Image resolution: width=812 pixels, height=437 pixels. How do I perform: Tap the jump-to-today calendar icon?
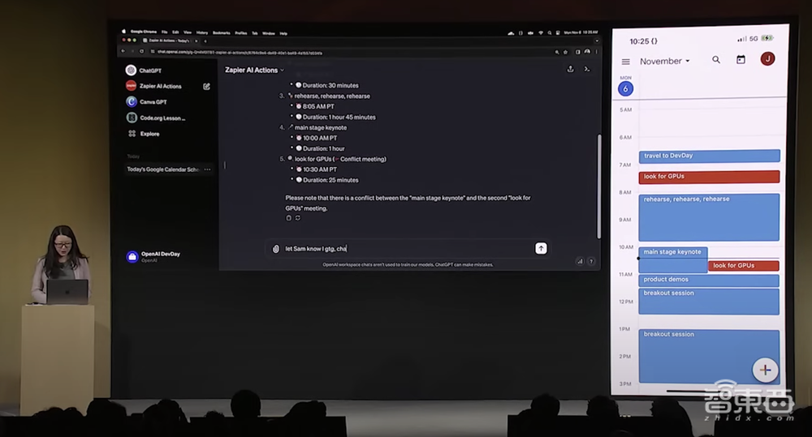pyautogui.click(x=741, y=60)
